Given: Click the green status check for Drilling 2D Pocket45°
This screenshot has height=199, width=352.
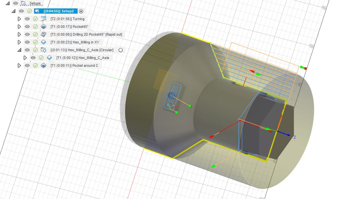Looking at the screenshot, I should click(x=35, y=34).
